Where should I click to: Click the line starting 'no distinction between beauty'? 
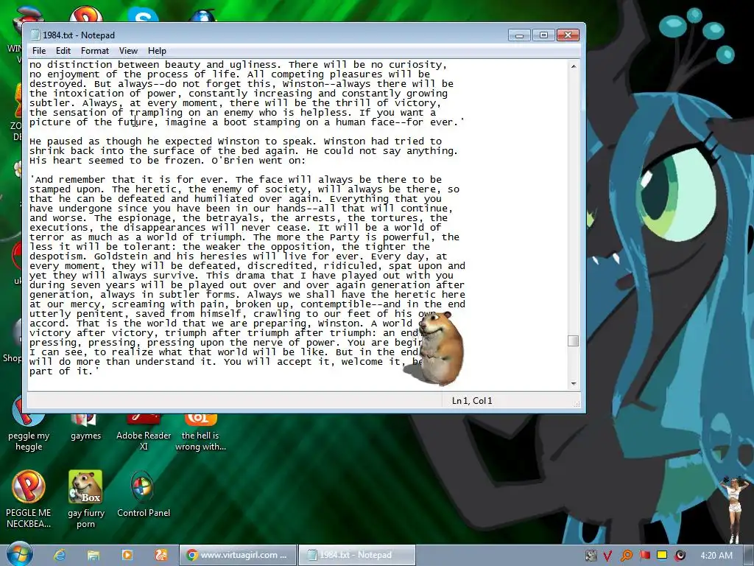(238, 65)
